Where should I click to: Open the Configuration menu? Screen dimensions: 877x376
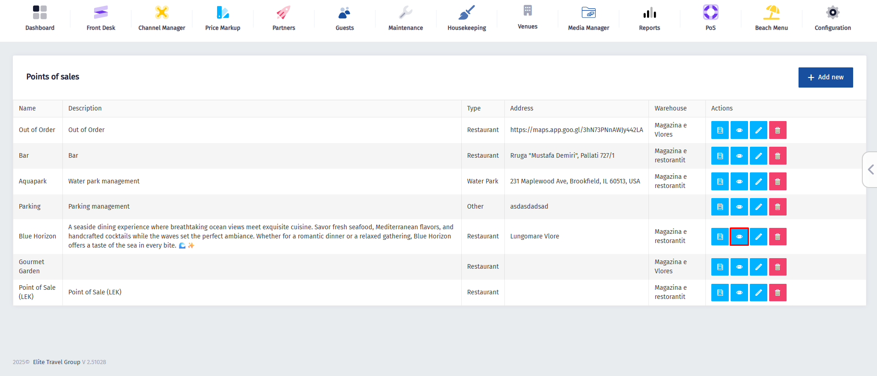[832, 18]
